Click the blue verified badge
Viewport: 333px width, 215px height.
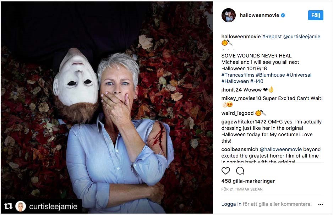click(283, 15)
